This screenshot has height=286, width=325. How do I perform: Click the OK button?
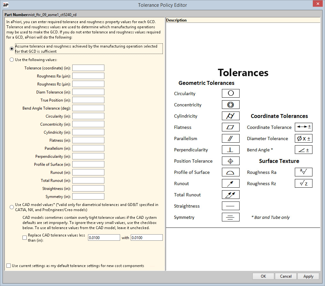[263, 276]
